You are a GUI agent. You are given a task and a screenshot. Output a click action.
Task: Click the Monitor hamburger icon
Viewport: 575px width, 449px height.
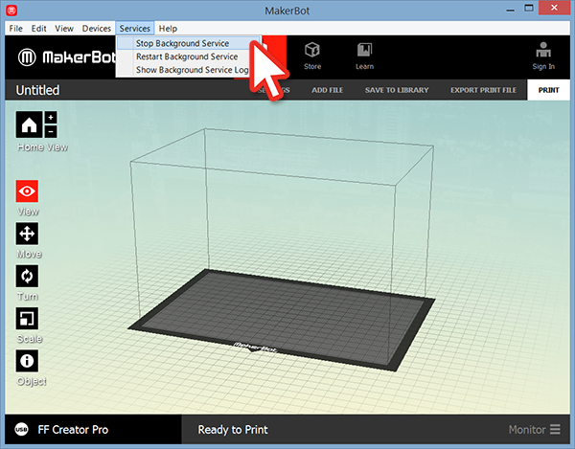(555, 429)
